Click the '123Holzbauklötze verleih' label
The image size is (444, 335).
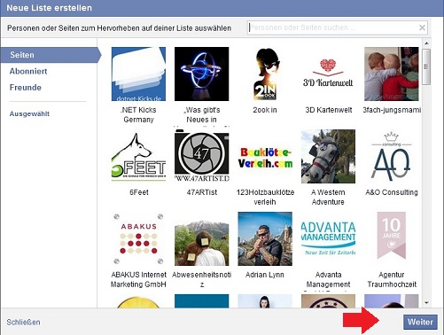pos(265,197)
